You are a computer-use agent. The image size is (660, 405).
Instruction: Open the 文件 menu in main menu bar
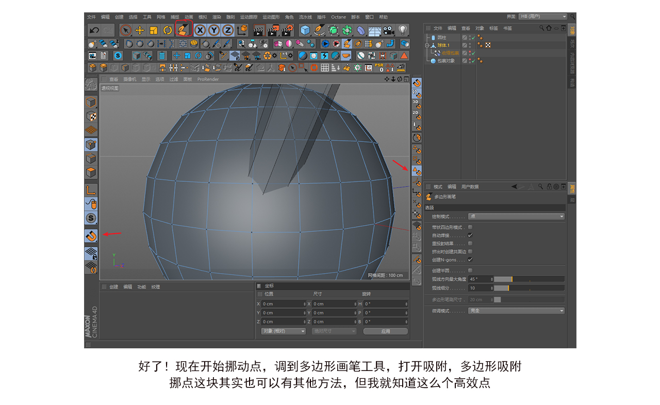(91, 17)
